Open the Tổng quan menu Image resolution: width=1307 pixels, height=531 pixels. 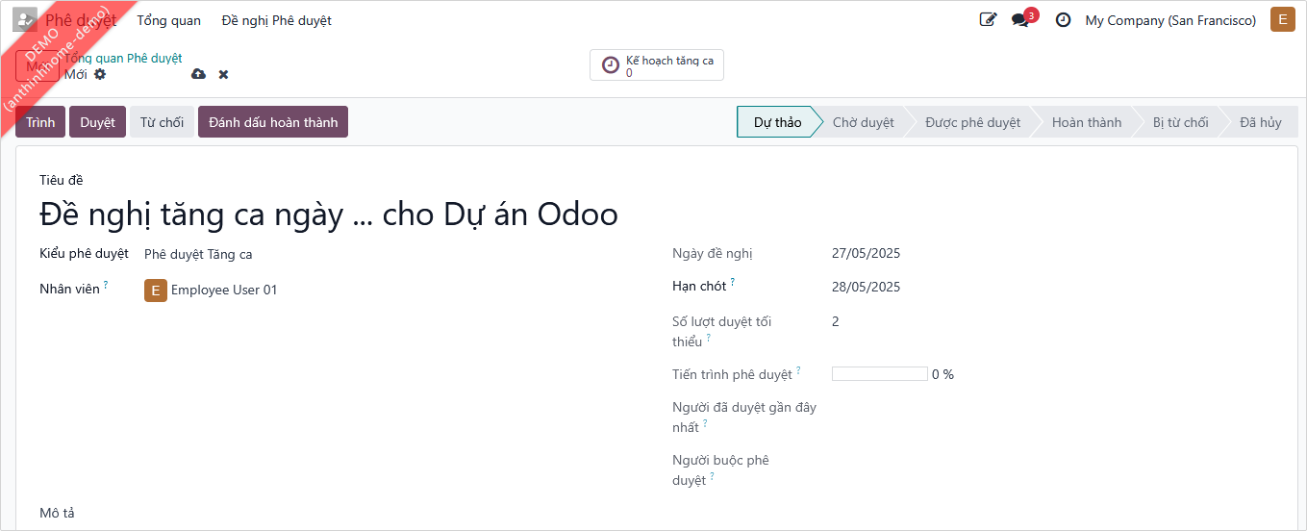tap(168, 20)
